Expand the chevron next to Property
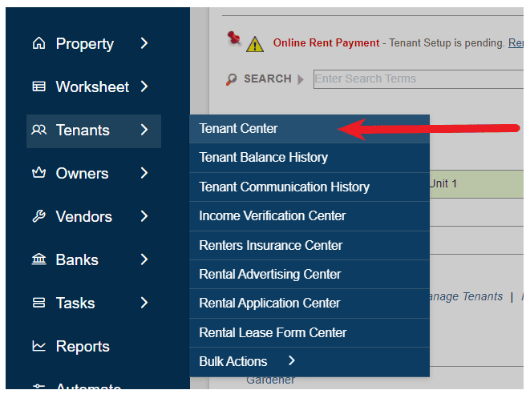Image resolution: width=530 pixels, height=394 pixels. tap(144, 43)
